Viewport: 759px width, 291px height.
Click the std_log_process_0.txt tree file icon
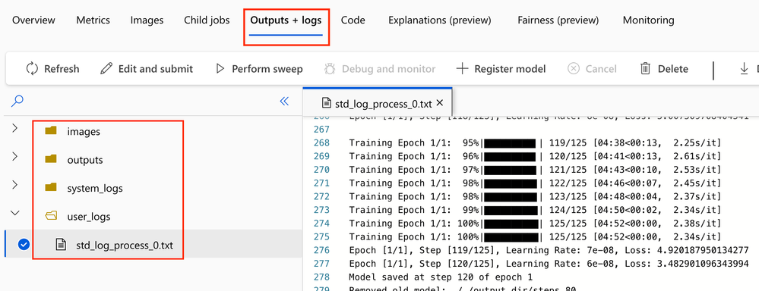coord(61,245)
